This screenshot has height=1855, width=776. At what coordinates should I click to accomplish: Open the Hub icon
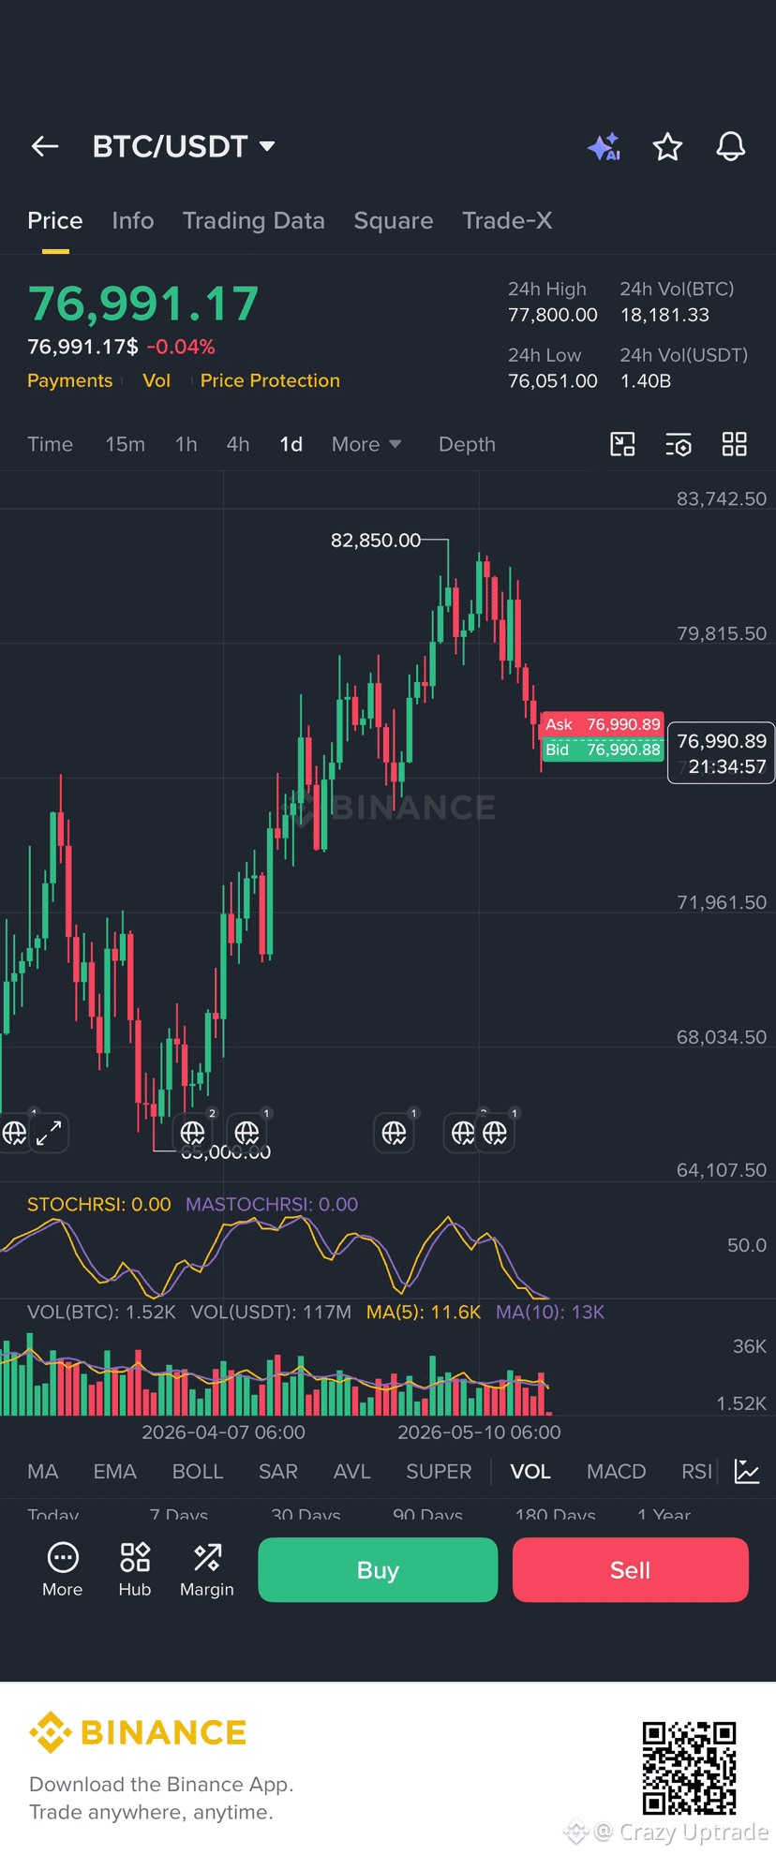click(135, 1569)
